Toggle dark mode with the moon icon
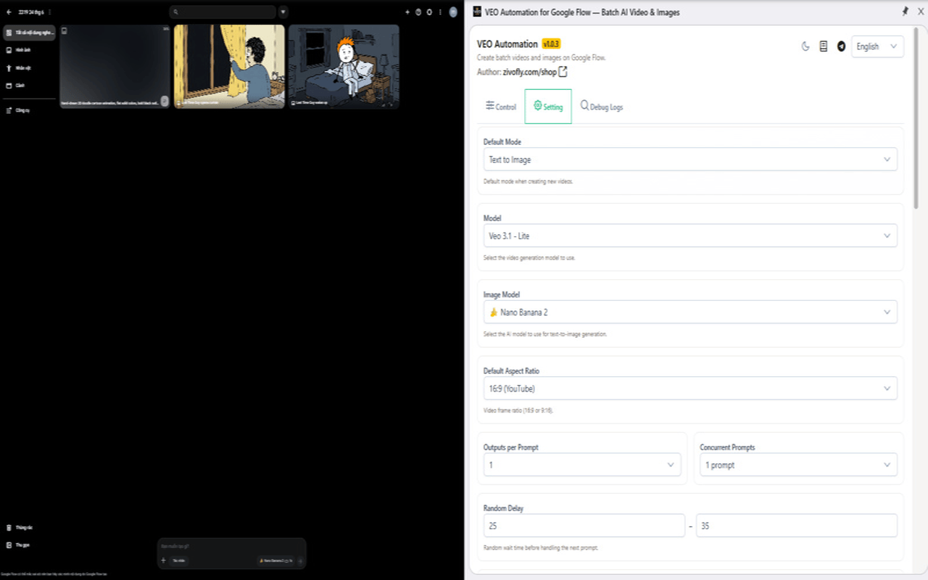Viewport: 928px width, 580px height. click(805, 46)
